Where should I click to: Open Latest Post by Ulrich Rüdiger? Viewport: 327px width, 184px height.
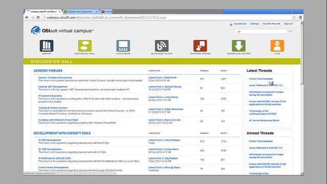point(164,140)
